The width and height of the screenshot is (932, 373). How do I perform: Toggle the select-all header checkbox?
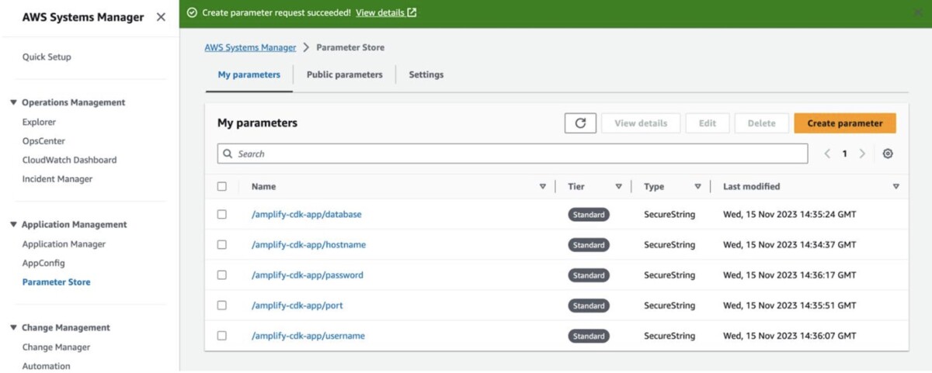pyautogui.click(x=222, y=186)
